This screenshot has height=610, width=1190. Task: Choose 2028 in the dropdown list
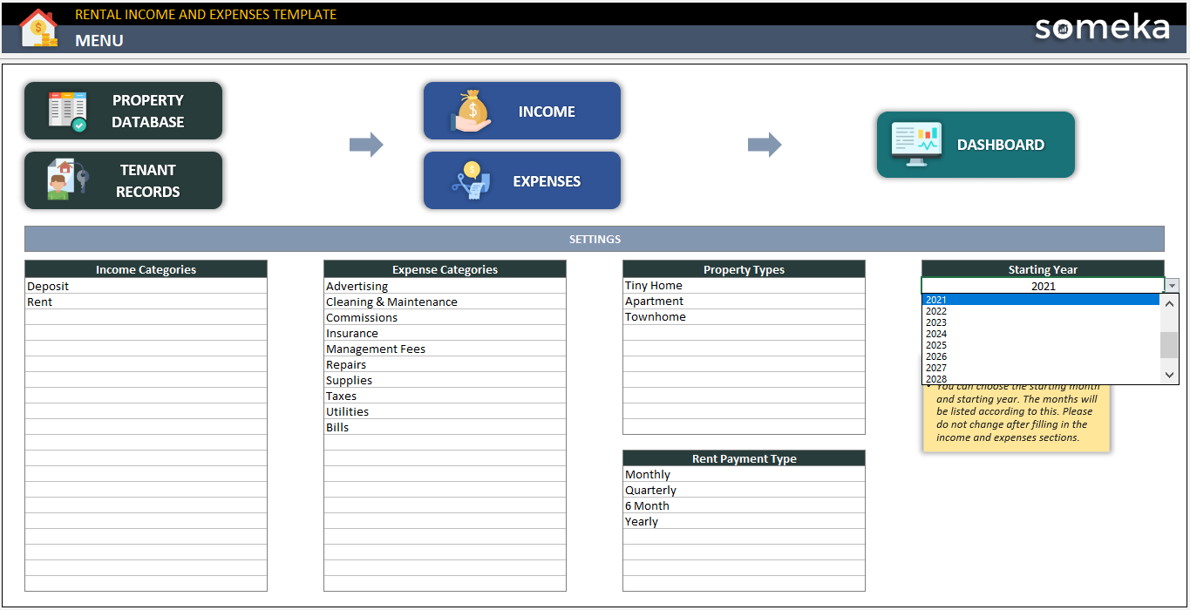(935, 378)
